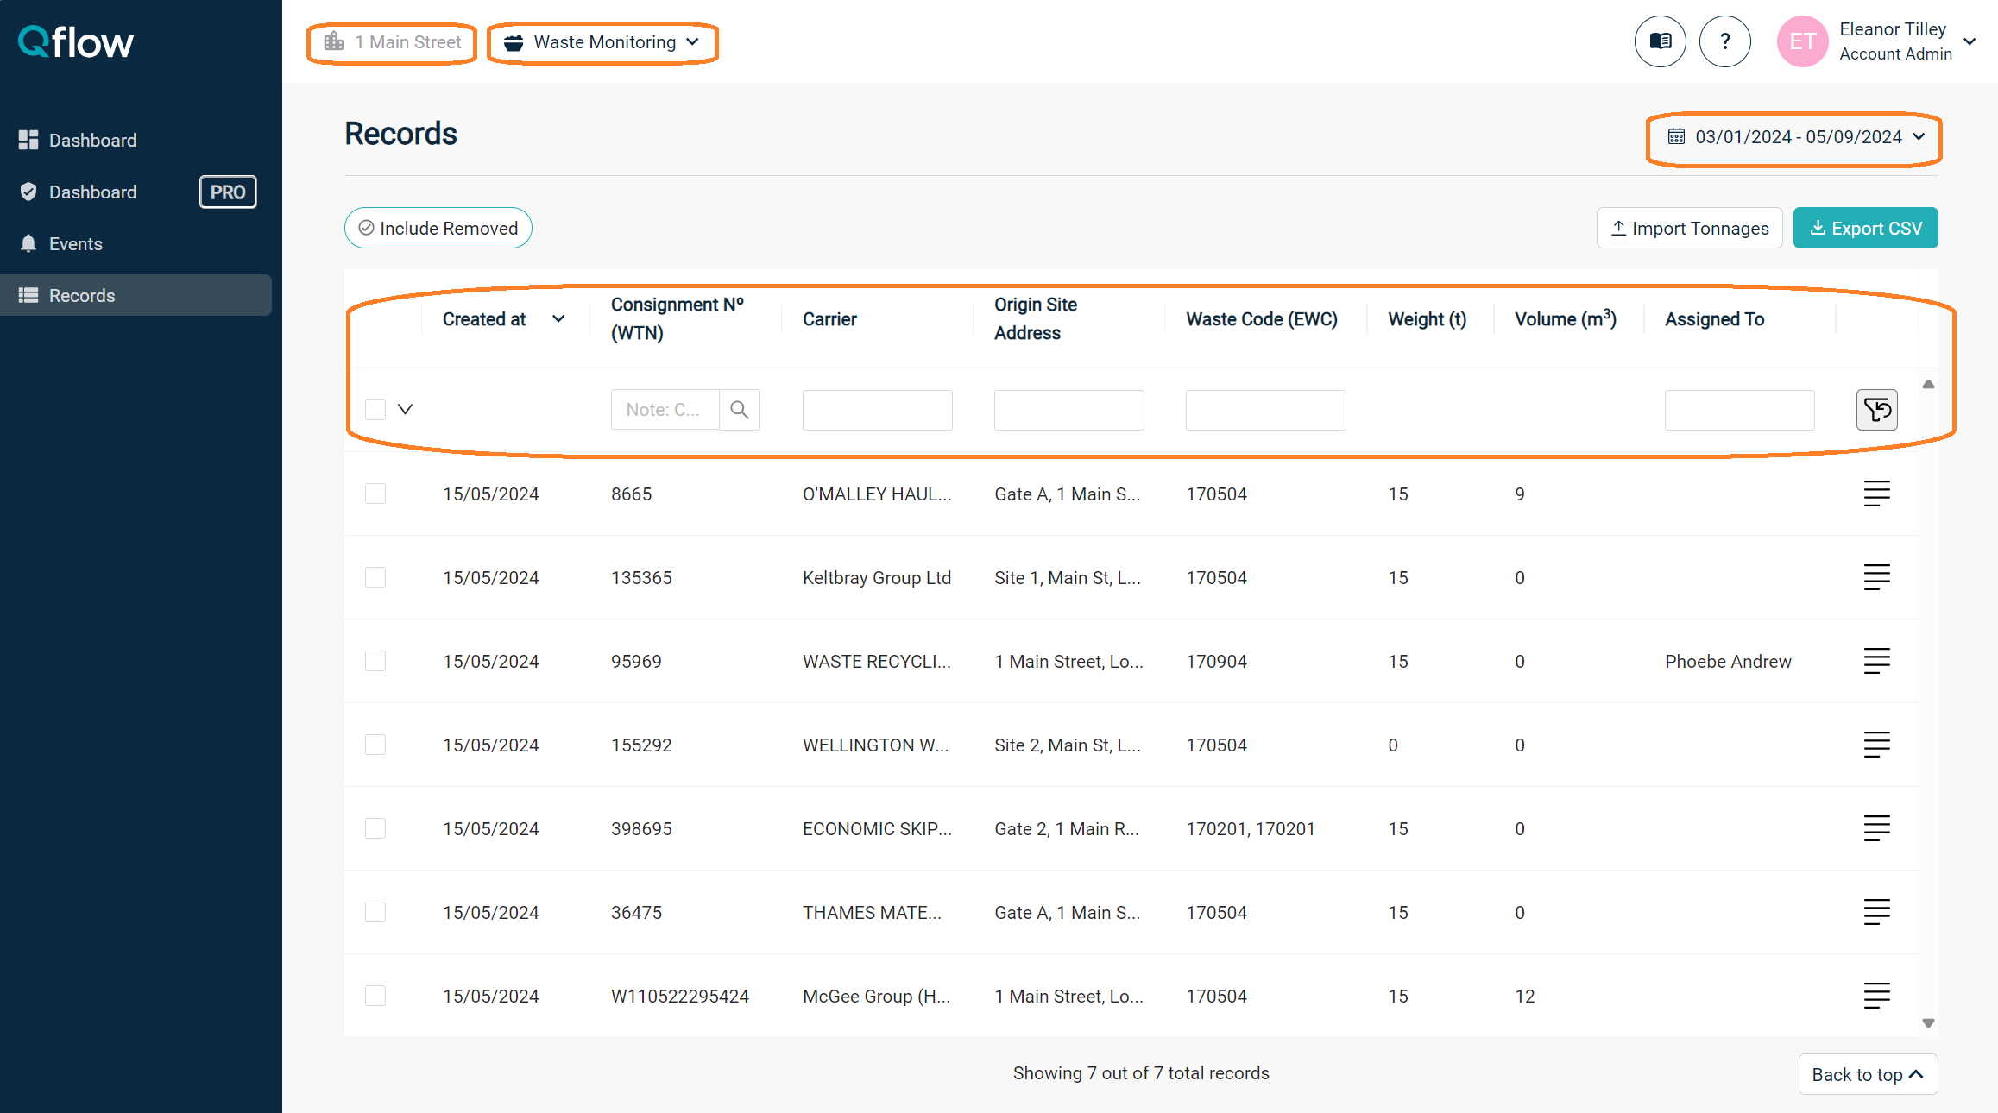Reset the table filters with undo icon
The image size is (1998, 1113).
point(1877,410)
